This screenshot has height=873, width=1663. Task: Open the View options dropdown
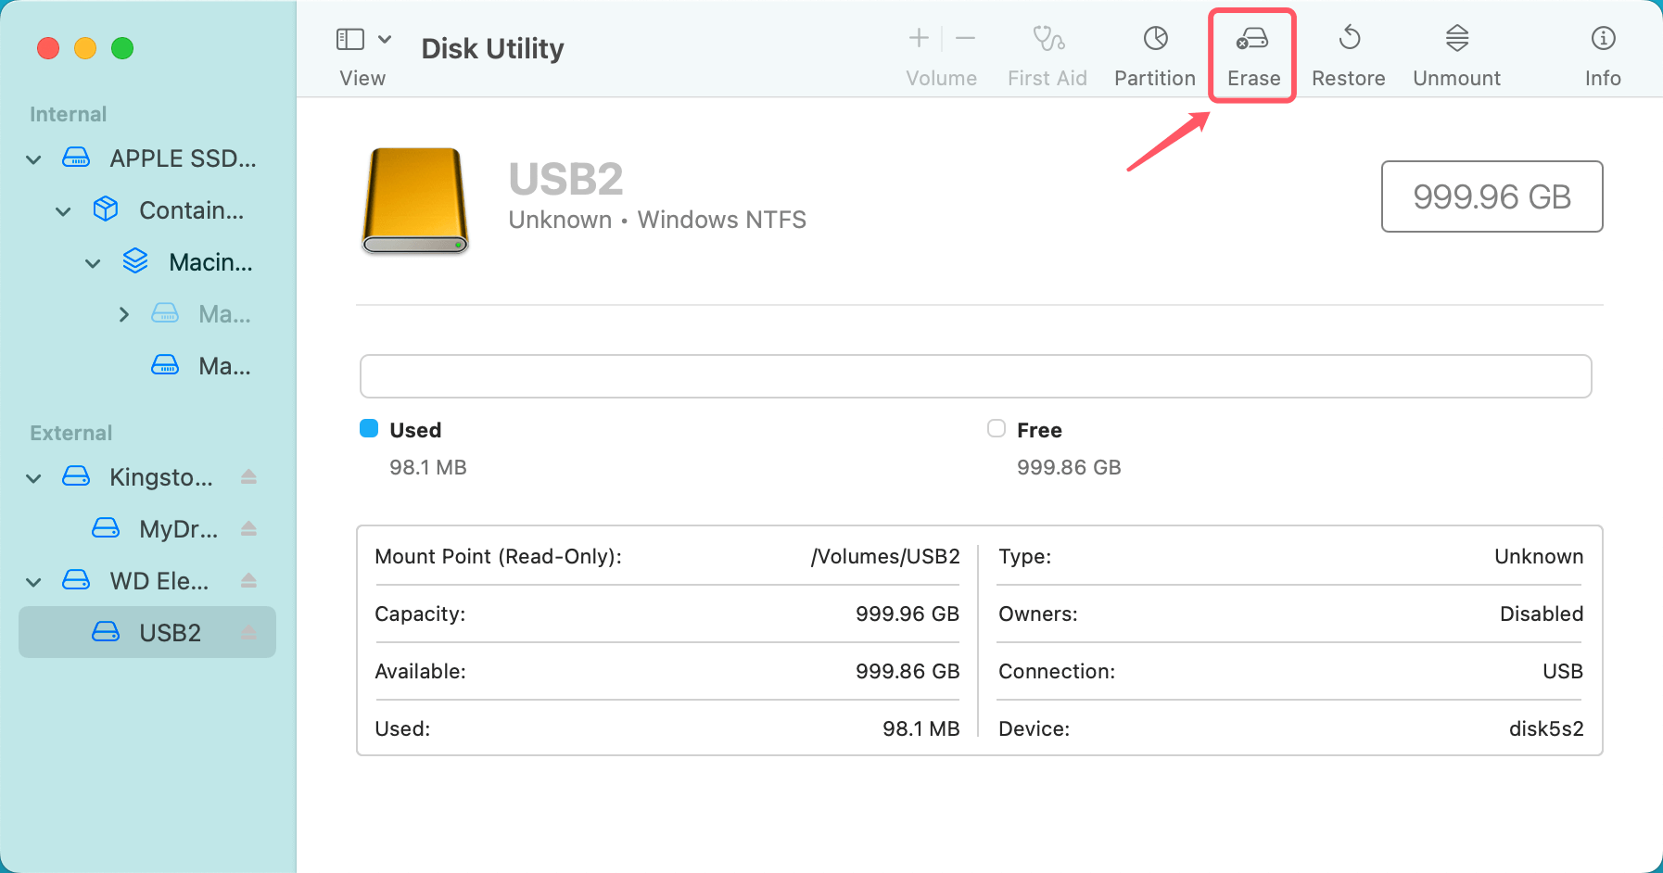387,39
